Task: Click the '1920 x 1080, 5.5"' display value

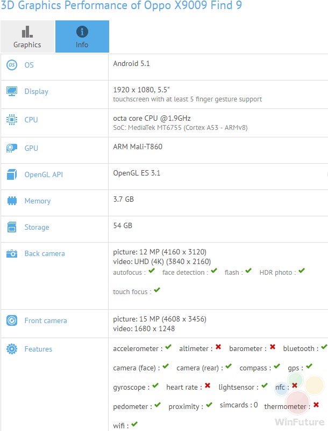Action: click(x=141, y=90)
